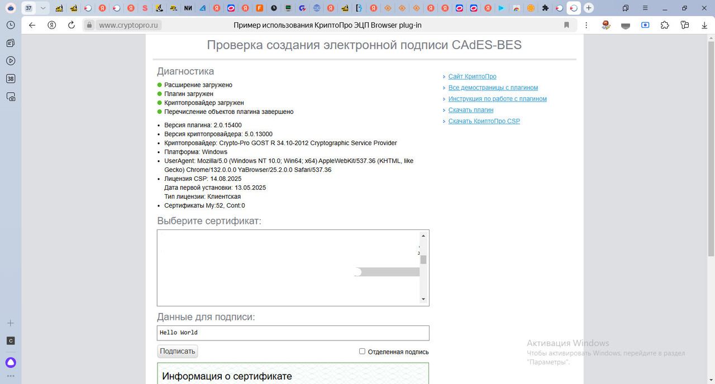Click the toolbar icon left of Downloads
This screenshot has height=384, width=715.
684,25
